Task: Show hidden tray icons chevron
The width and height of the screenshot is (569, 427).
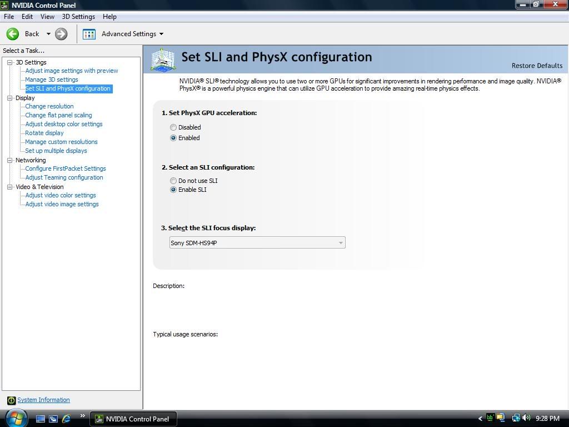Action: (x=481, y=418)
